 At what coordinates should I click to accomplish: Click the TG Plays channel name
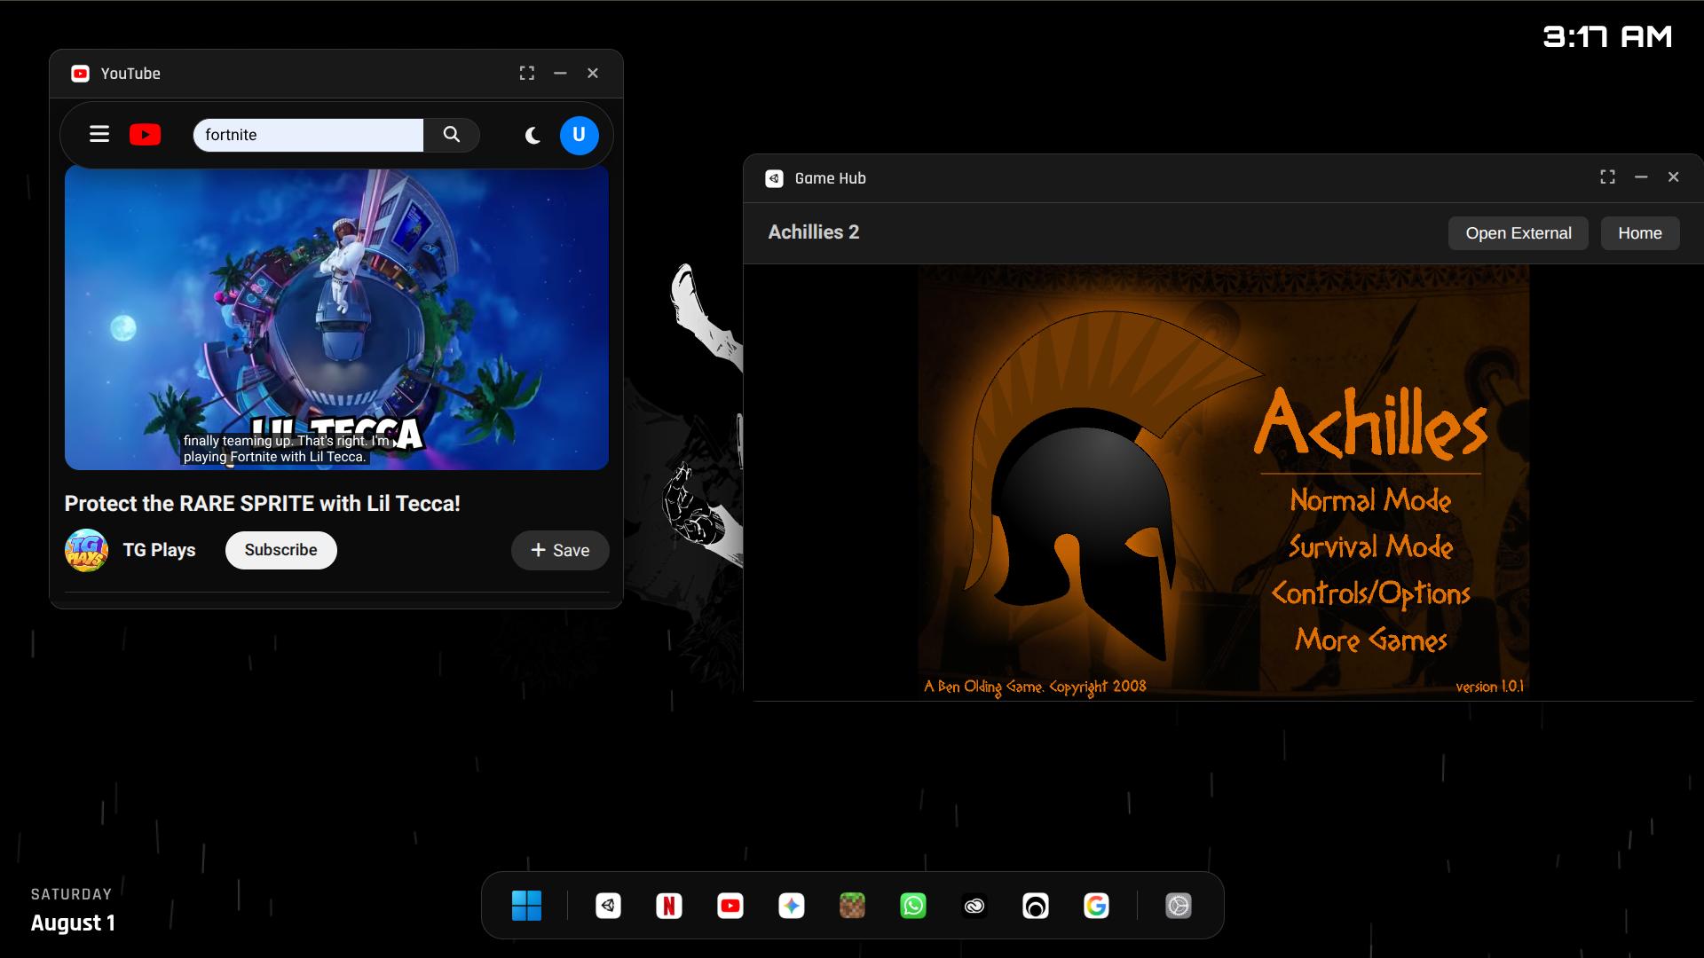pos(160,550)
